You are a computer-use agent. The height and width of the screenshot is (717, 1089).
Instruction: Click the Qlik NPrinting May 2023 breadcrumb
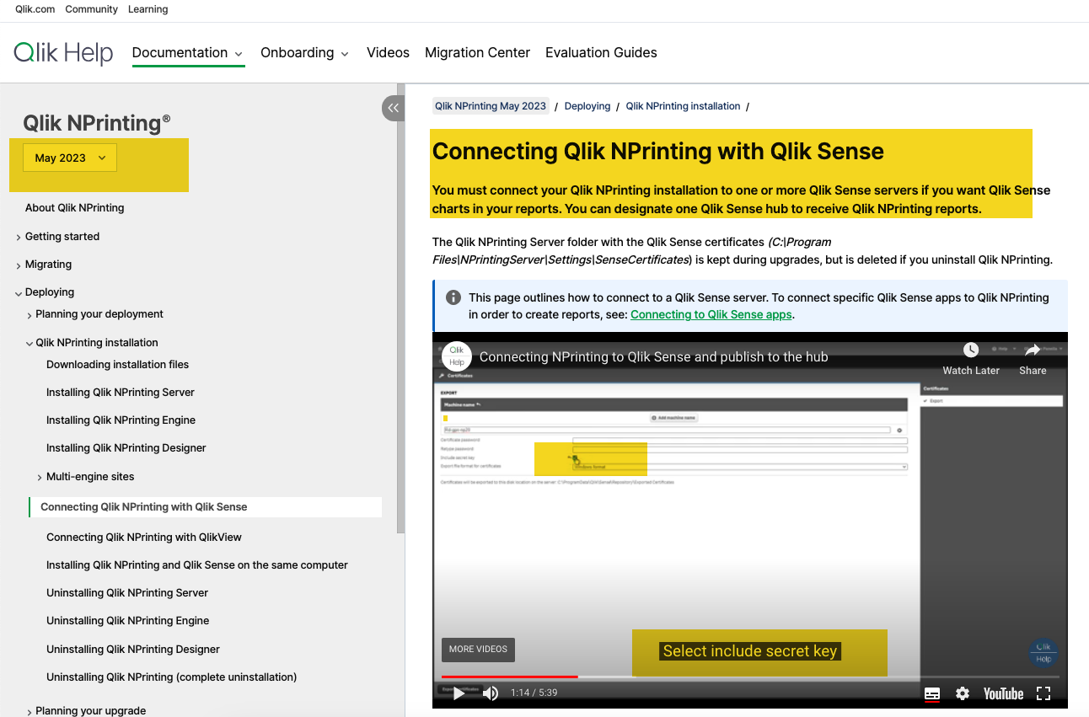click(x=491, y=106)
